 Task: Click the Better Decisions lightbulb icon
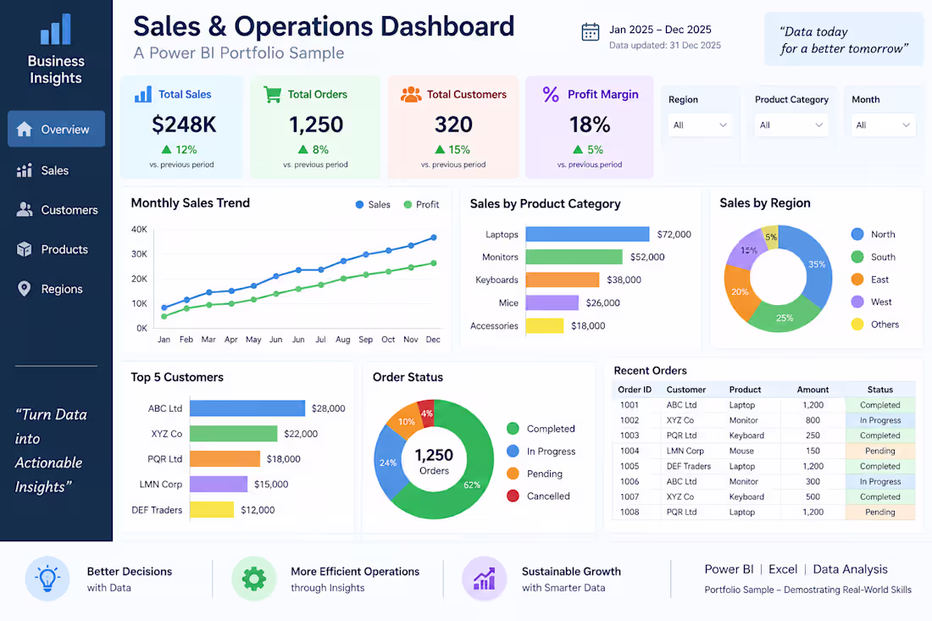pos(47,578)
